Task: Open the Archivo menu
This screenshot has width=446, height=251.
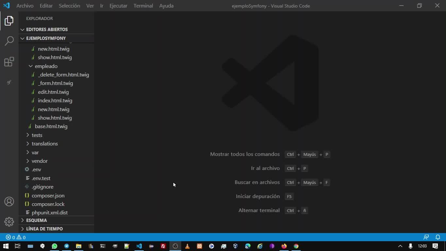Action: tap(25, 6)
